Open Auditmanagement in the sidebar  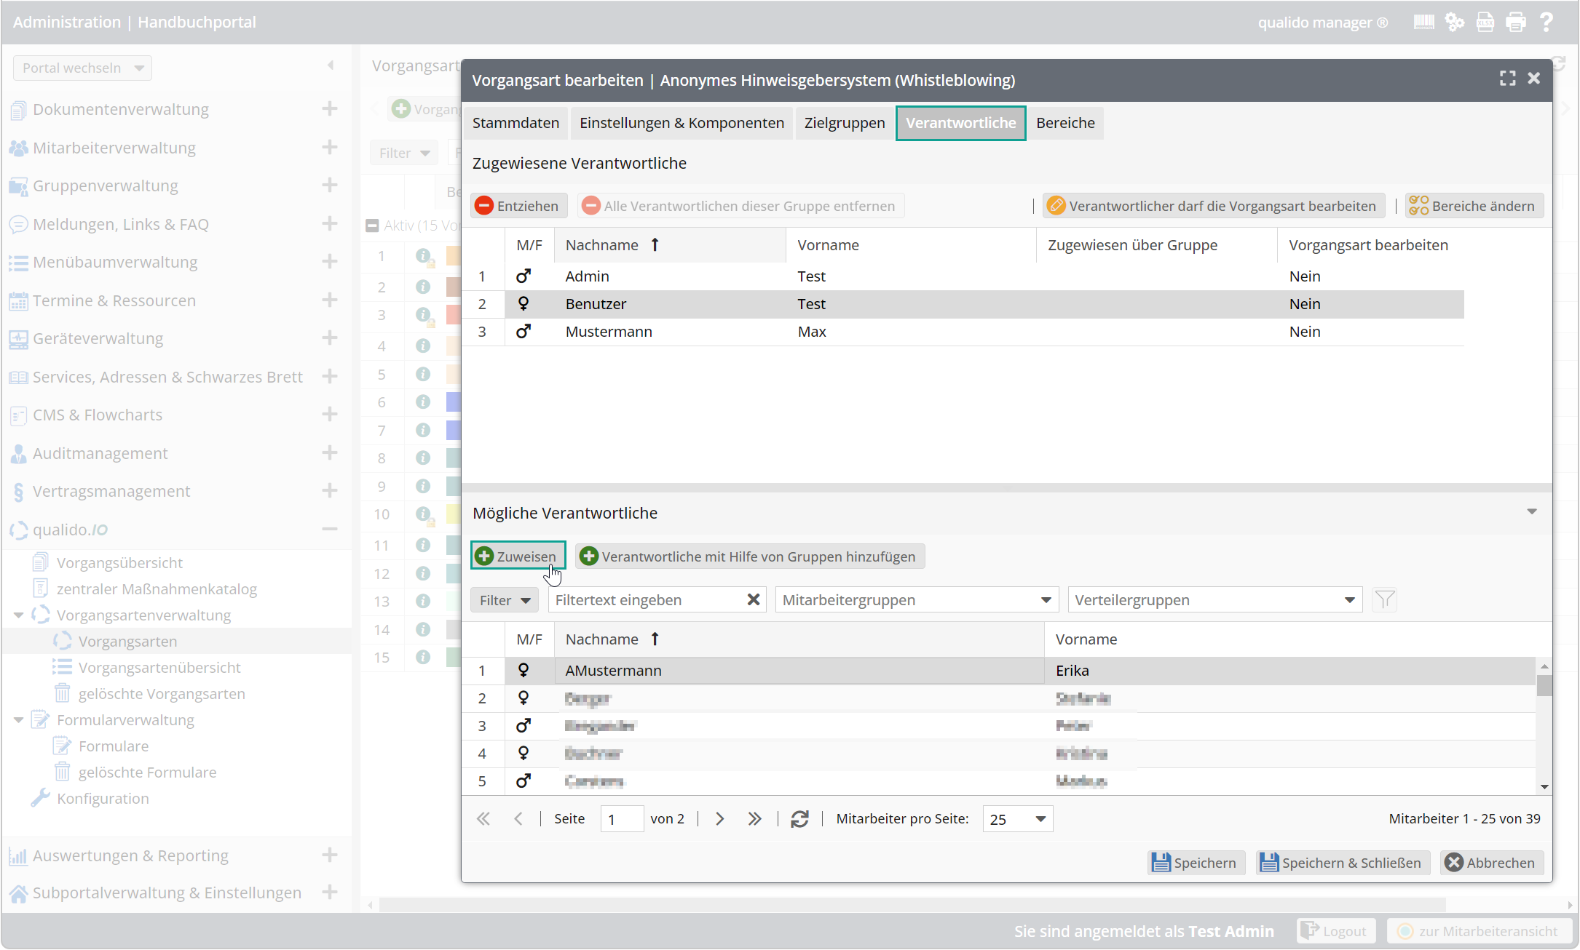coord(100,453)
